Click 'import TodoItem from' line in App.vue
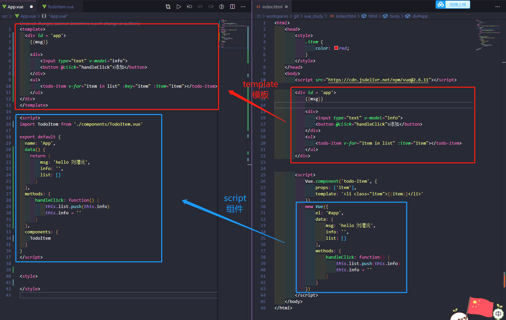 (x=81, y=124)
